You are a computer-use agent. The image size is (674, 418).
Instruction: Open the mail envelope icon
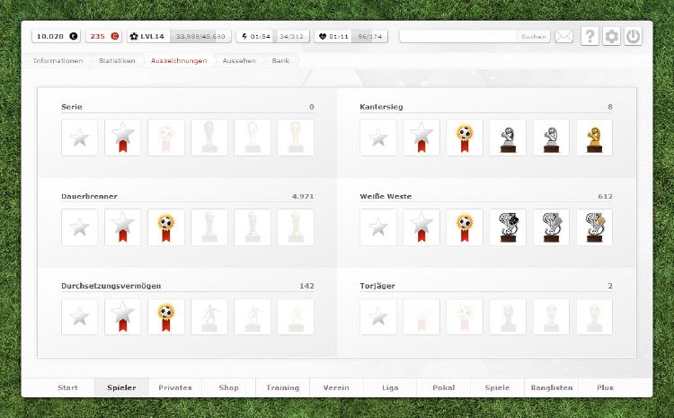pyautogui.click(x=563, y=37)
